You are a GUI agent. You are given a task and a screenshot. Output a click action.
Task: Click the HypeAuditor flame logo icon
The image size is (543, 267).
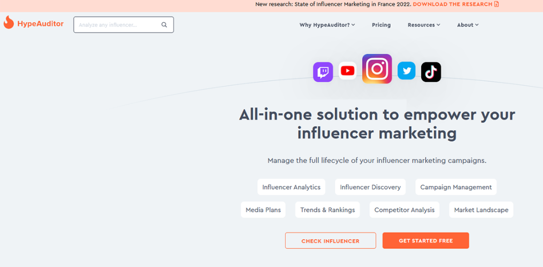9,23
